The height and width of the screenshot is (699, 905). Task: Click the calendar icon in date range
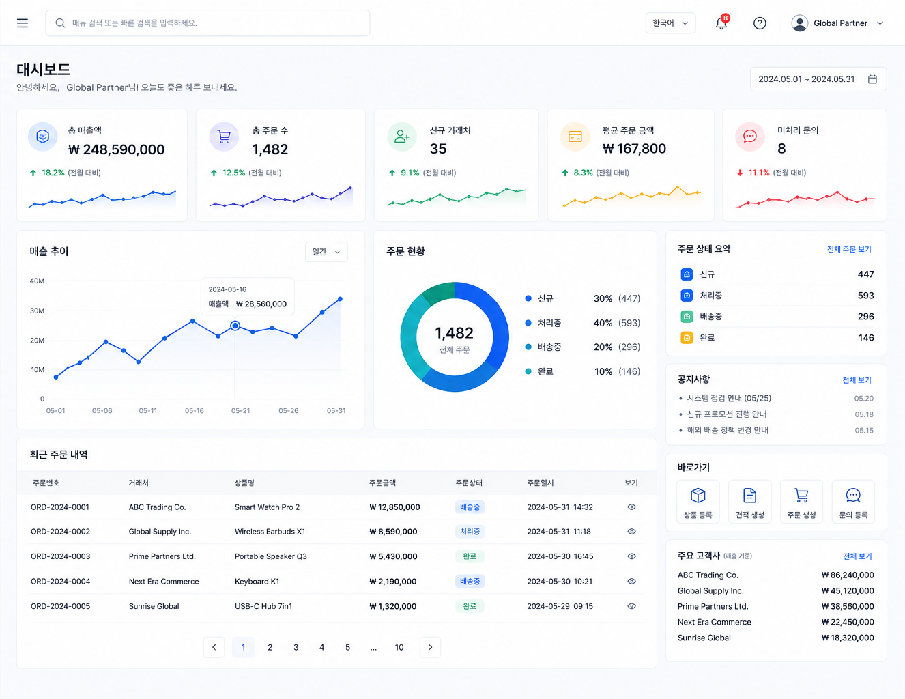click(x=872, y=79)
